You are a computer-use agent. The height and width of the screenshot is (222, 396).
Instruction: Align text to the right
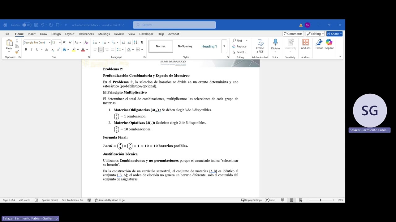[107, 49]
